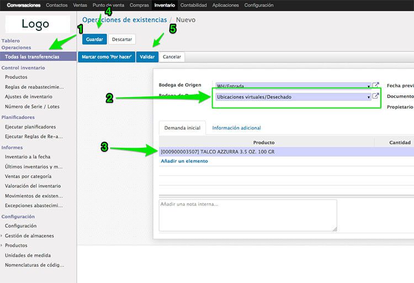Image resolution: width=414 pixels, height=283 pixels.
Task: Click the Logo image
Action: (38, 24)
